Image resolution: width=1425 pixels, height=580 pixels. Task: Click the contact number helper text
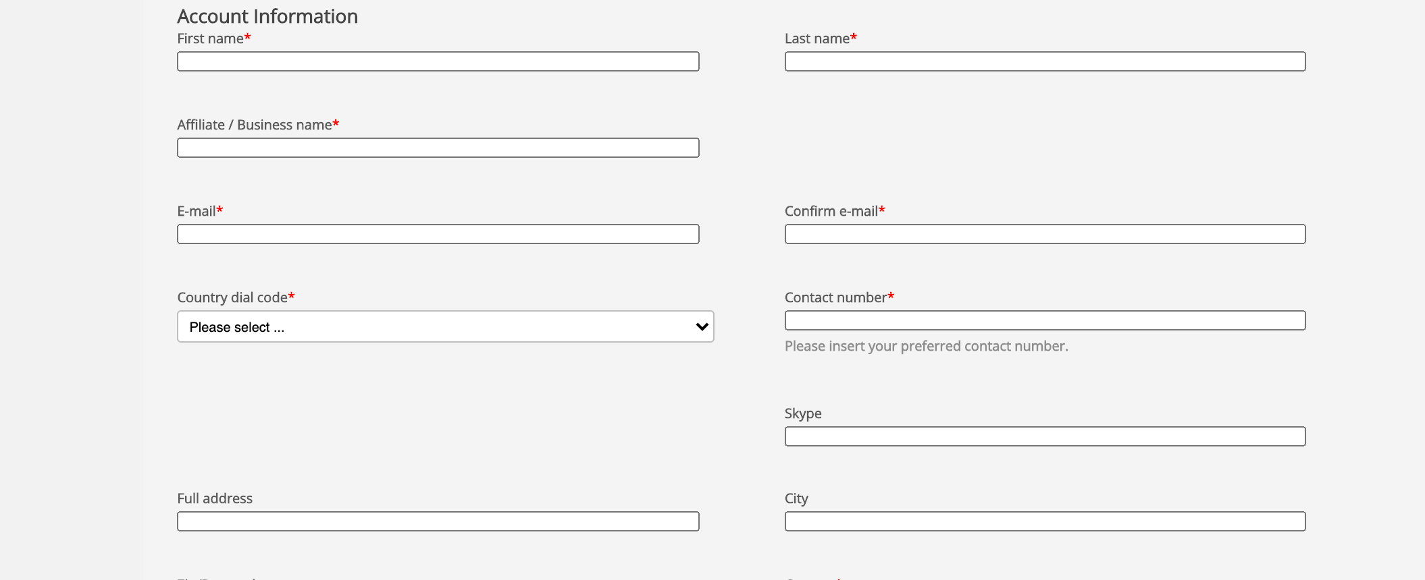[x=927, y=346]
